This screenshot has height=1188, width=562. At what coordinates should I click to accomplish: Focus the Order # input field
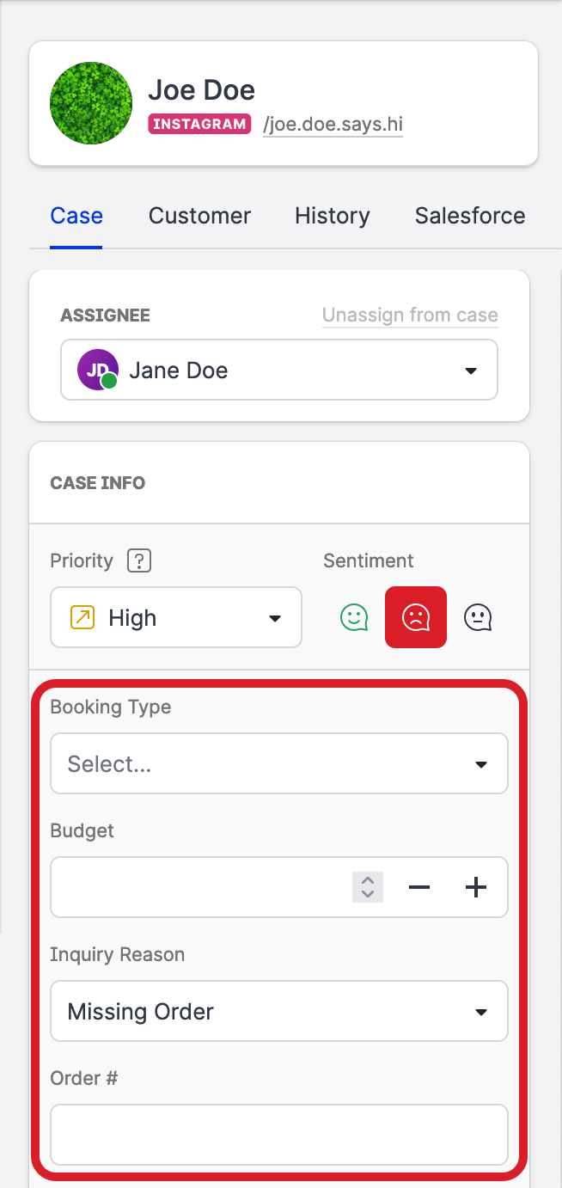pyautogui.click(x=279, y=1135)
